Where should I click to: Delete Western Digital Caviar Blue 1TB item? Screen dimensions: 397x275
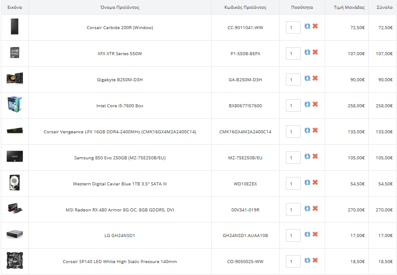click(x=315, y=182)
